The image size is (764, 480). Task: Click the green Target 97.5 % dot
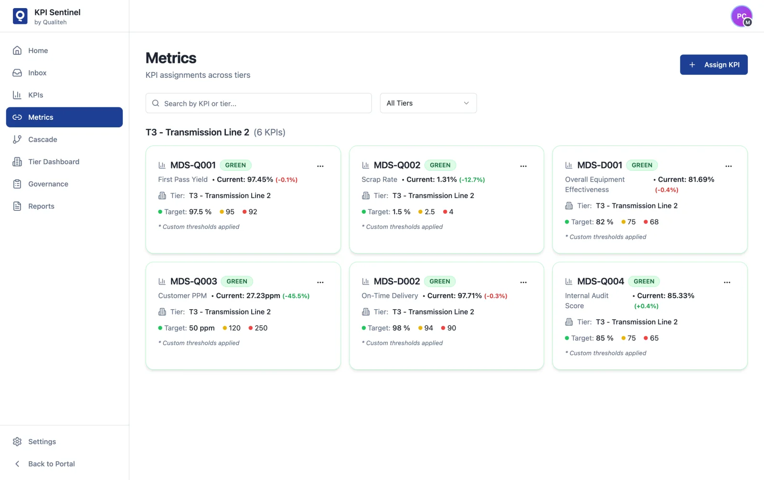coord(160,212)
